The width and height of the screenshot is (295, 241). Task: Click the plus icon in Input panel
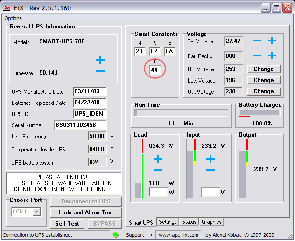[211, 159]
